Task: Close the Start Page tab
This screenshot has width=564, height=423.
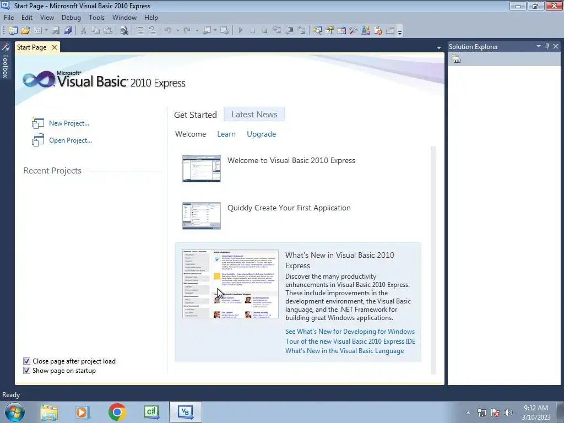Action: (55, 47)
